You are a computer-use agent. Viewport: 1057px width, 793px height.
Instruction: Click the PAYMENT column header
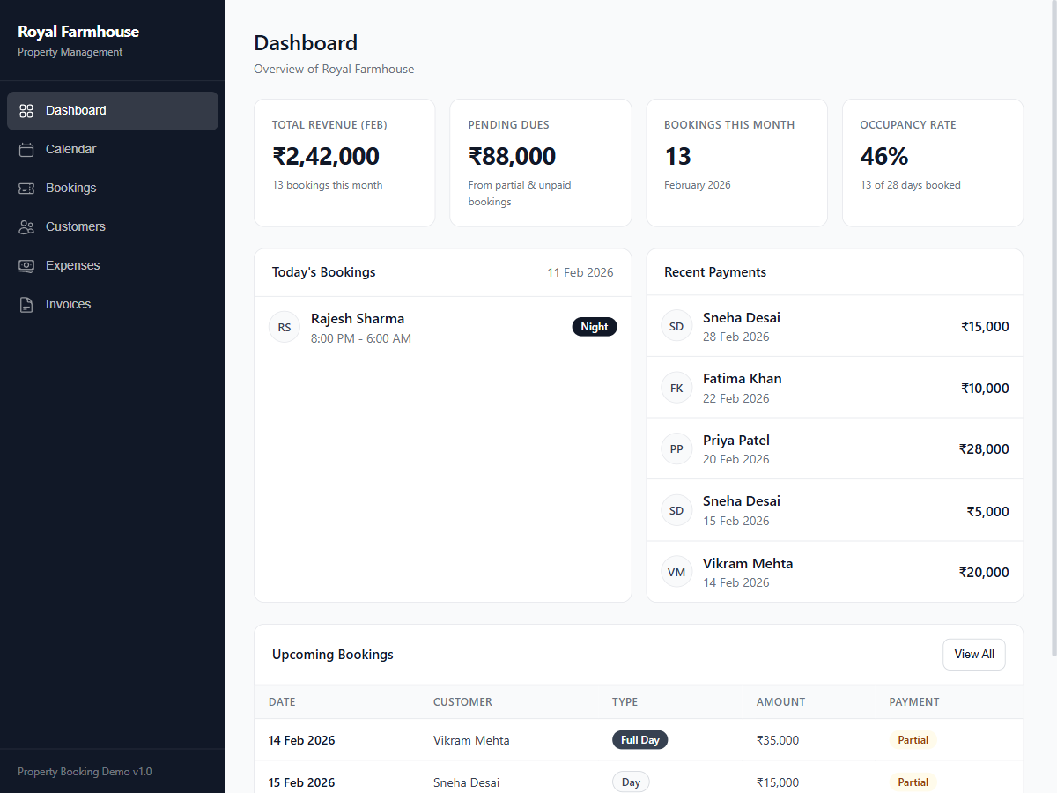(x=914, y=702)
